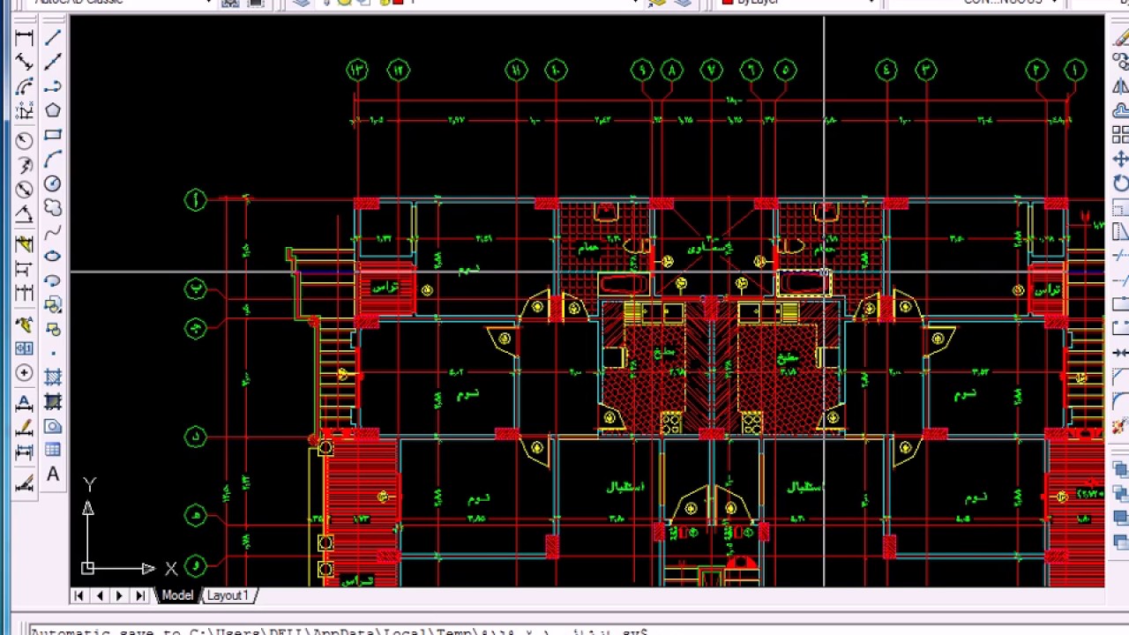Select the Angular dimension tool
The width and height of the screenshot is (1129, 635).
coord(24,214)
